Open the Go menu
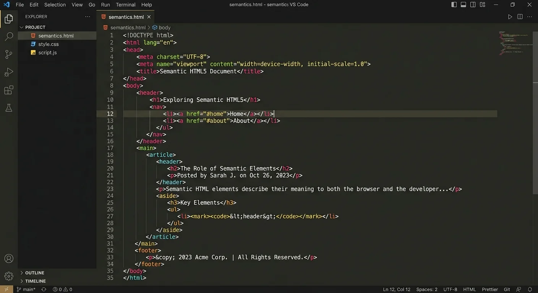This screenshot has width=538, height=293. click(92, 5)
